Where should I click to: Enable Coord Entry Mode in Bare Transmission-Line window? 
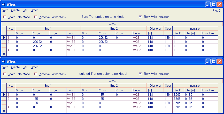5,17
